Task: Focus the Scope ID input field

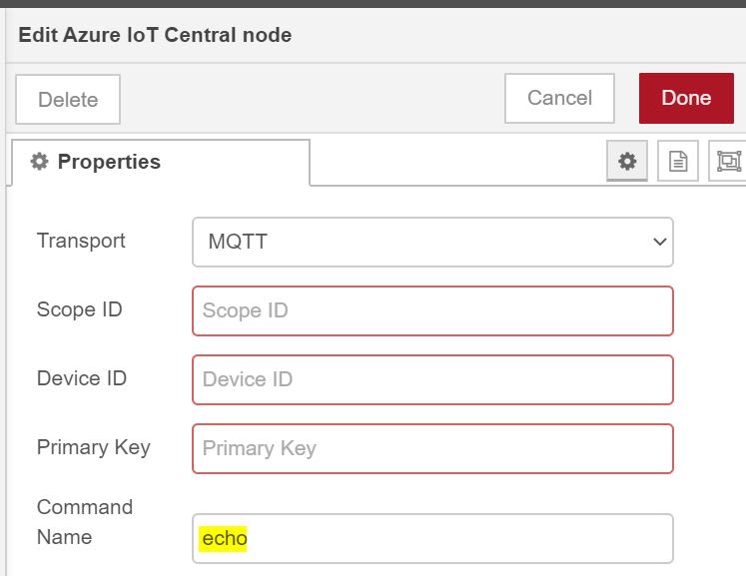Action: pos(432,310)
